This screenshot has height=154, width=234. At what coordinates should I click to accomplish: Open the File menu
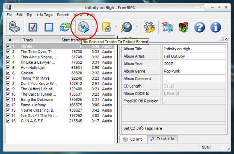9,15
